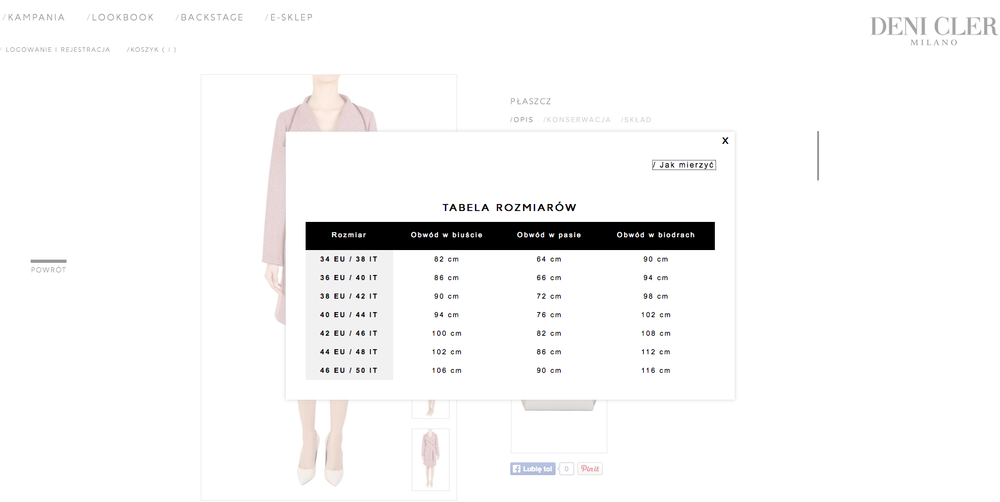Click the Facebook like count bubble

pos(566,469)
